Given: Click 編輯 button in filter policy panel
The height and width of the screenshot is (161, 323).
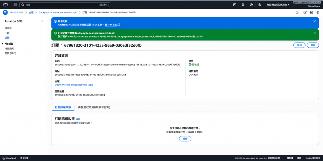Looking at the screenshot, I should click(185, 139).
